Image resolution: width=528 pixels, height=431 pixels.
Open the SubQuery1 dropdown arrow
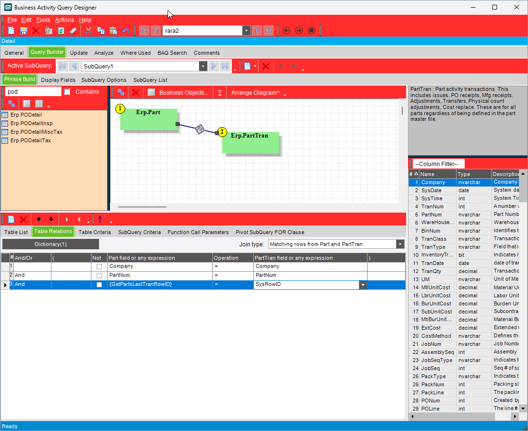point(203,66)
